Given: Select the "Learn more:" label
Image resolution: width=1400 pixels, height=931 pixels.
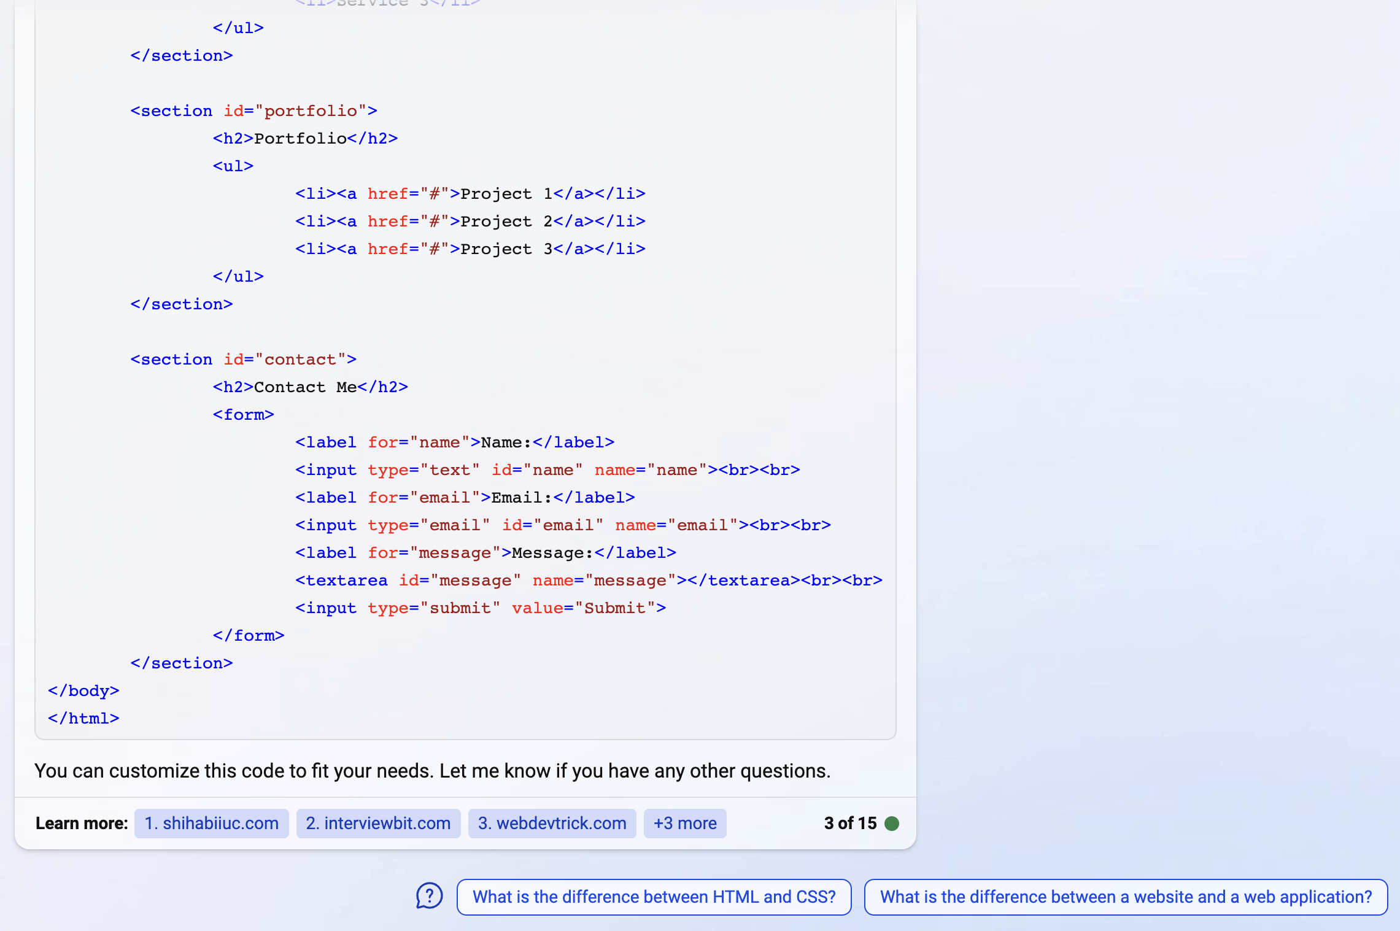Looking at the screenshot, I should coord(80,823).
